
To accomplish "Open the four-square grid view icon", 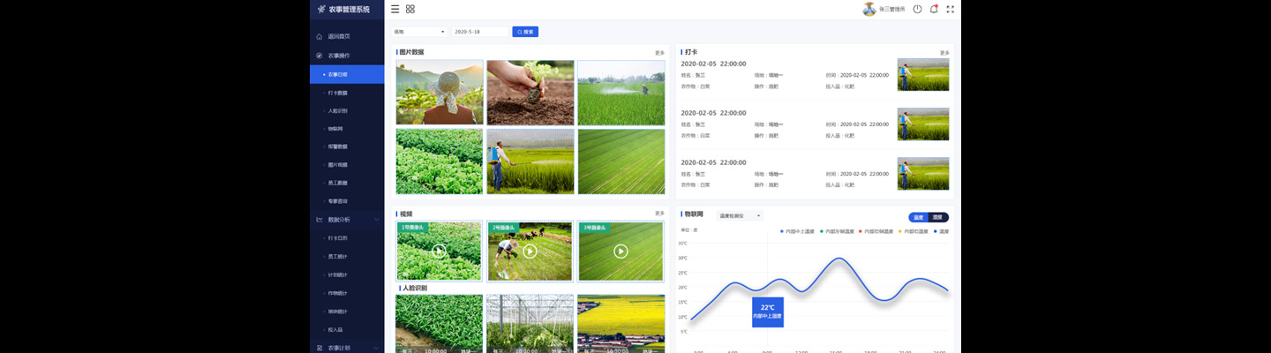I will (x=410, y=9).
